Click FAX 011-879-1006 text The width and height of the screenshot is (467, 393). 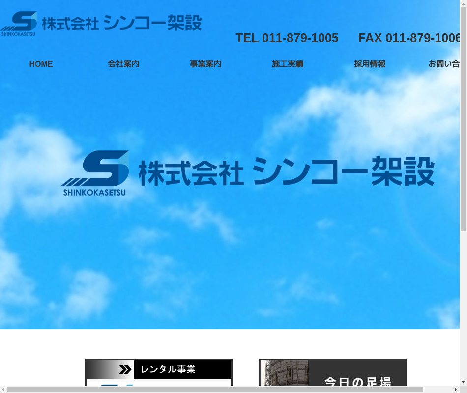[x=409, y=38]
